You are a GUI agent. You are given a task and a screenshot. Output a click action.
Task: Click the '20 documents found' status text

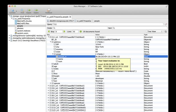[x=91, y=32]
